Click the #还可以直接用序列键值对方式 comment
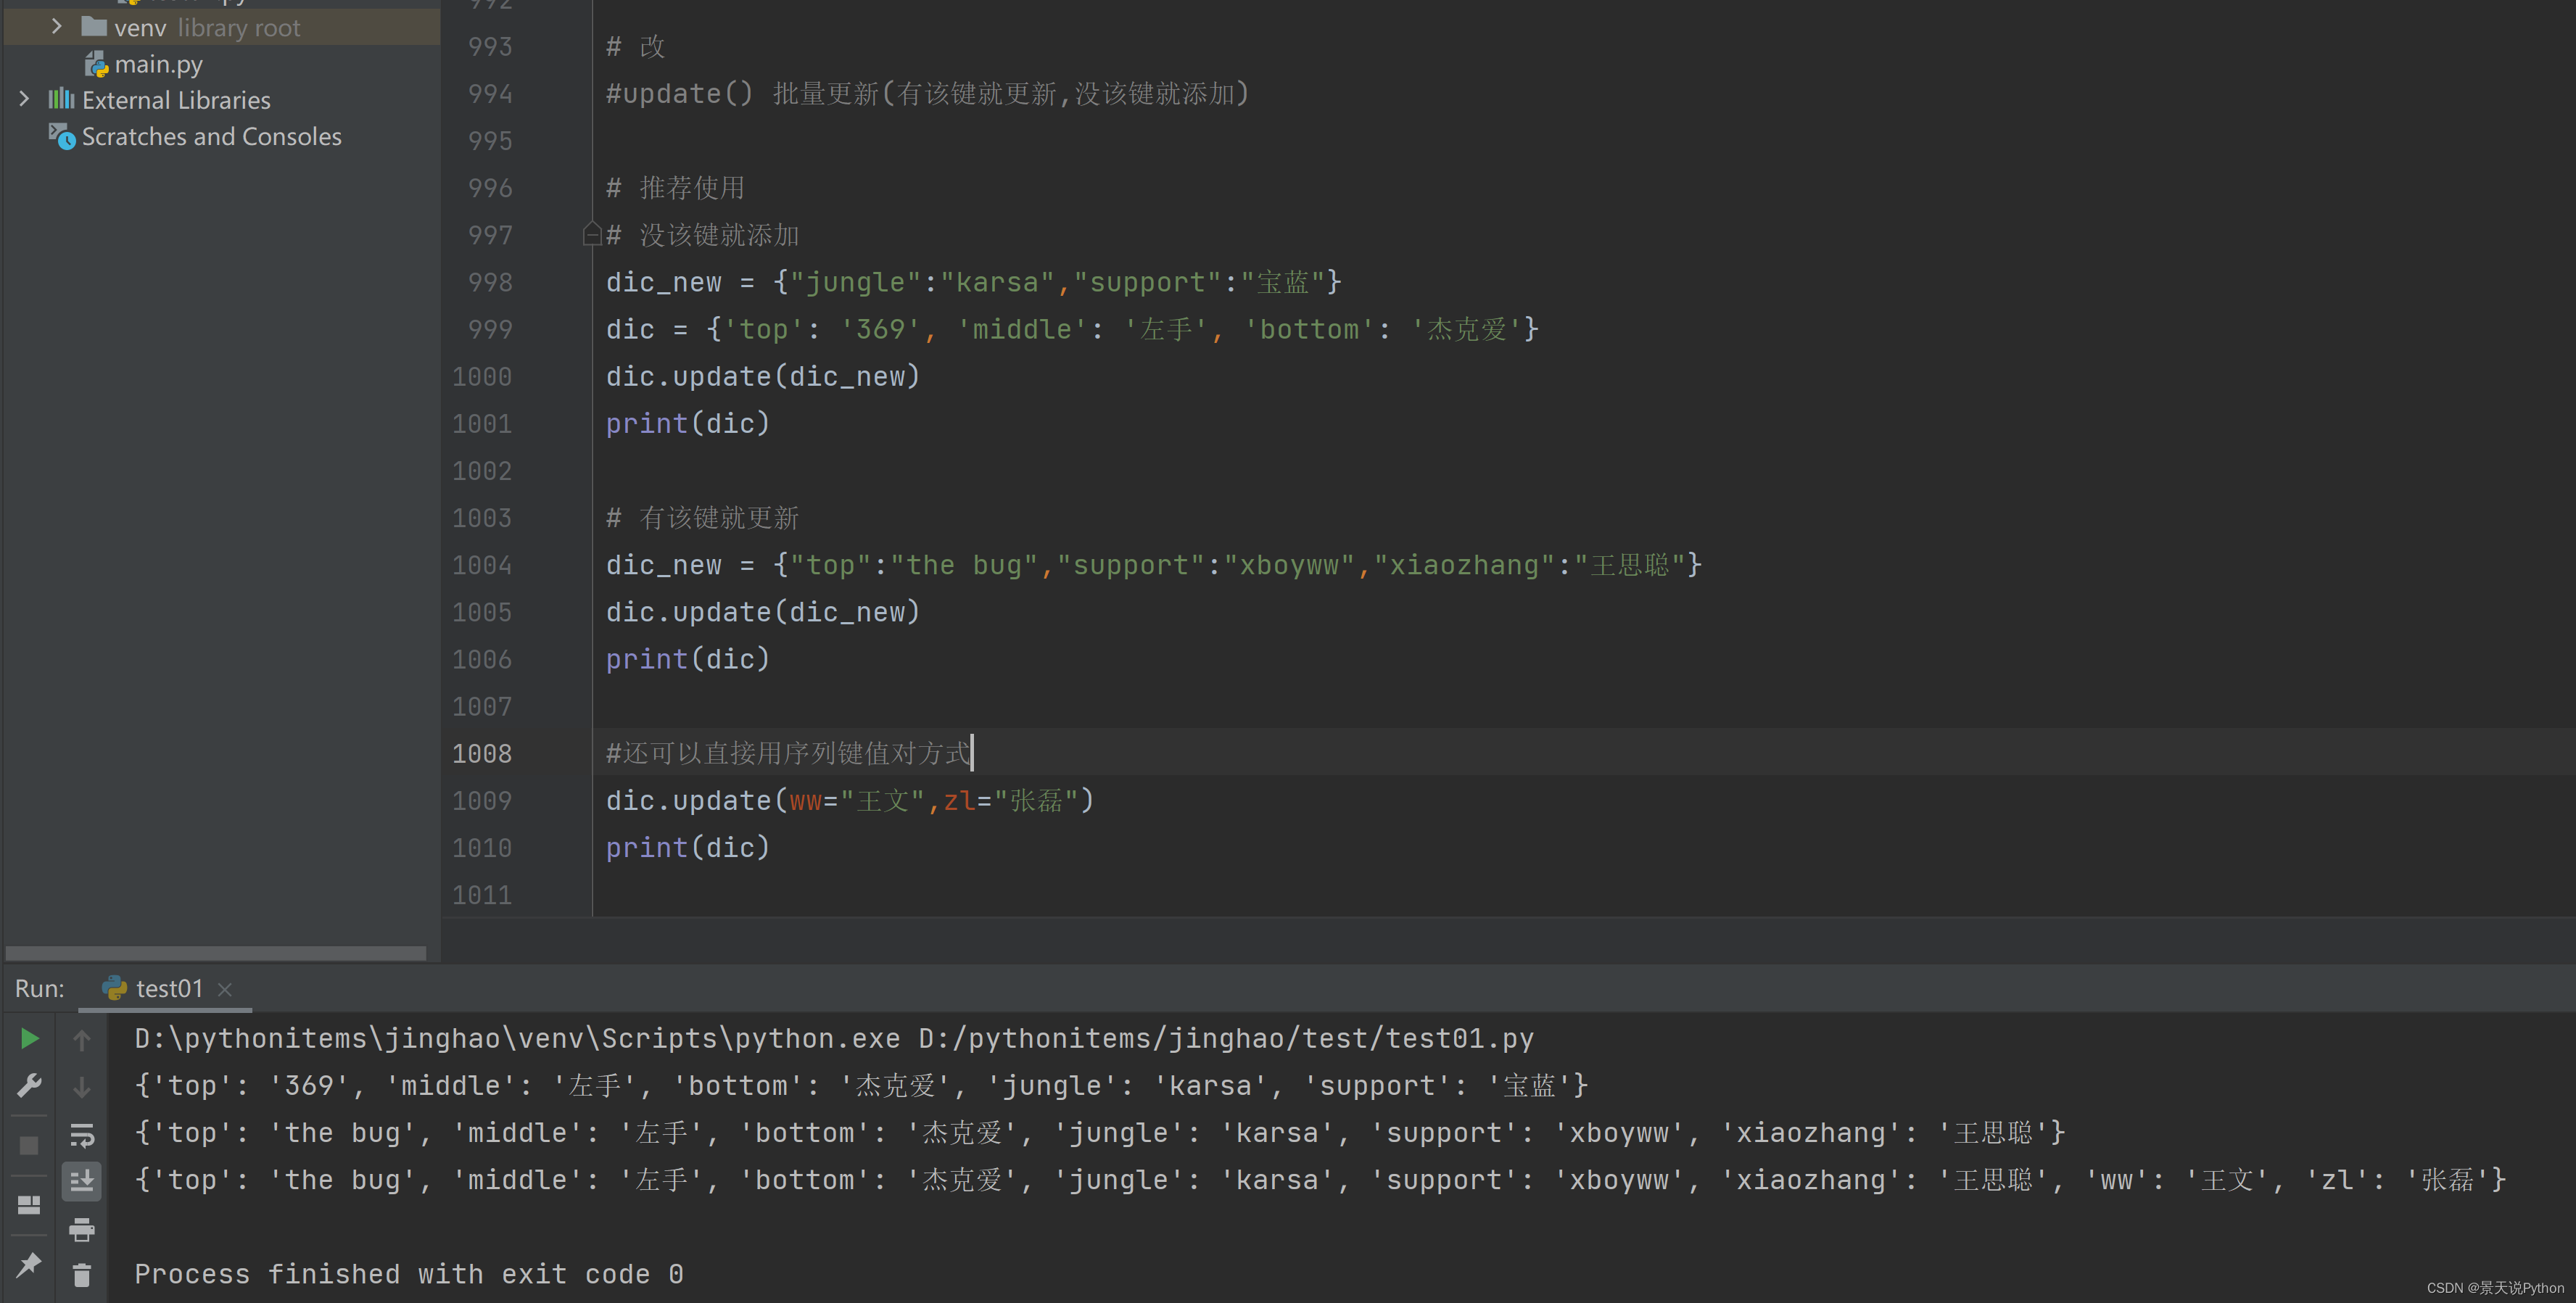 (788, 753)
